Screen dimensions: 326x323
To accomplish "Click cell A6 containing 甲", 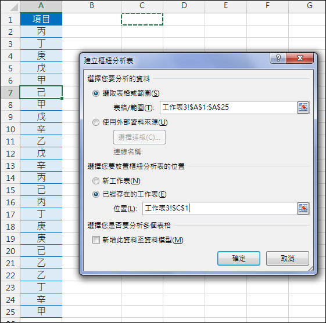I will click(41, 80).
